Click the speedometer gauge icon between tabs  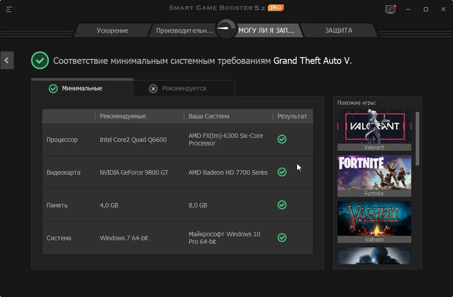(x=226, y=29)
